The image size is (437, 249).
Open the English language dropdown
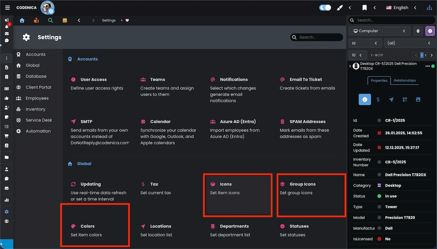pos(400,8)
